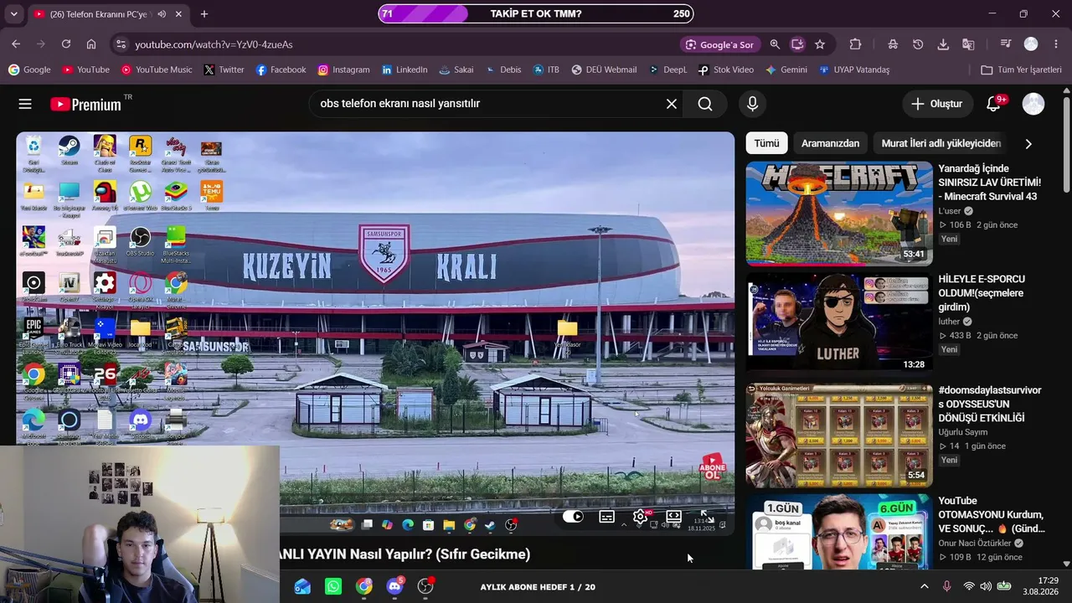Toggle subtitles on the video player
1072x603 pixels.
coord(607,517)
